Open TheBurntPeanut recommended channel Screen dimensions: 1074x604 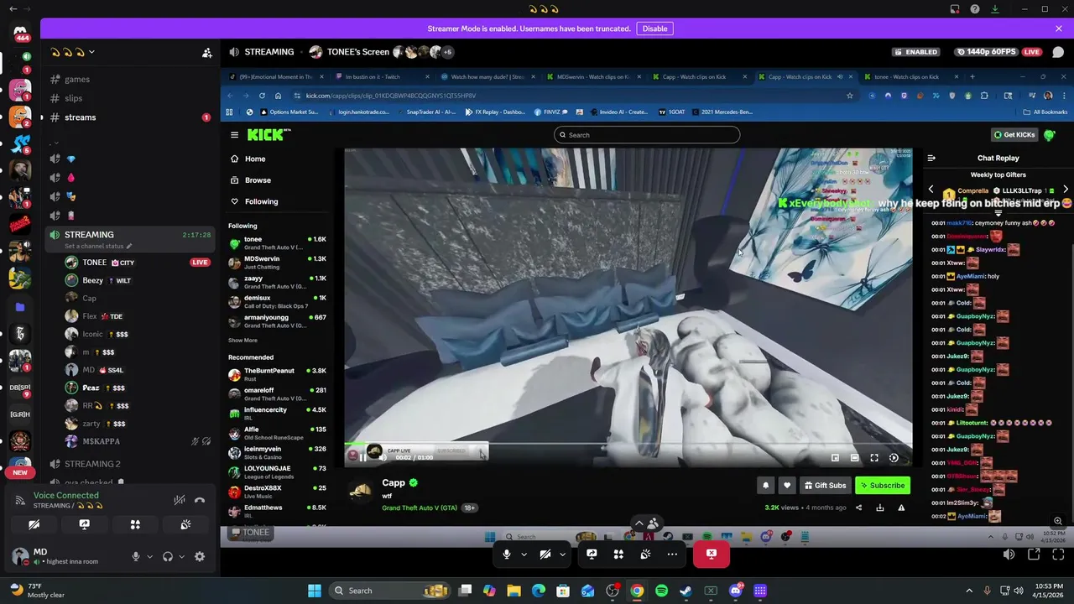tap(278, 374)
